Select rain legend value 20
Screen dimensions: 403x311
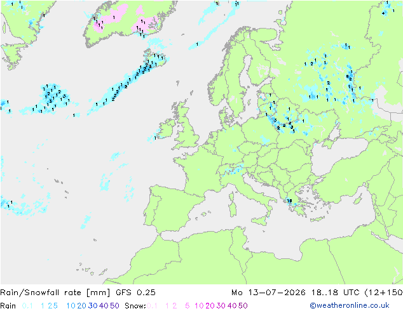pos(81,306)
